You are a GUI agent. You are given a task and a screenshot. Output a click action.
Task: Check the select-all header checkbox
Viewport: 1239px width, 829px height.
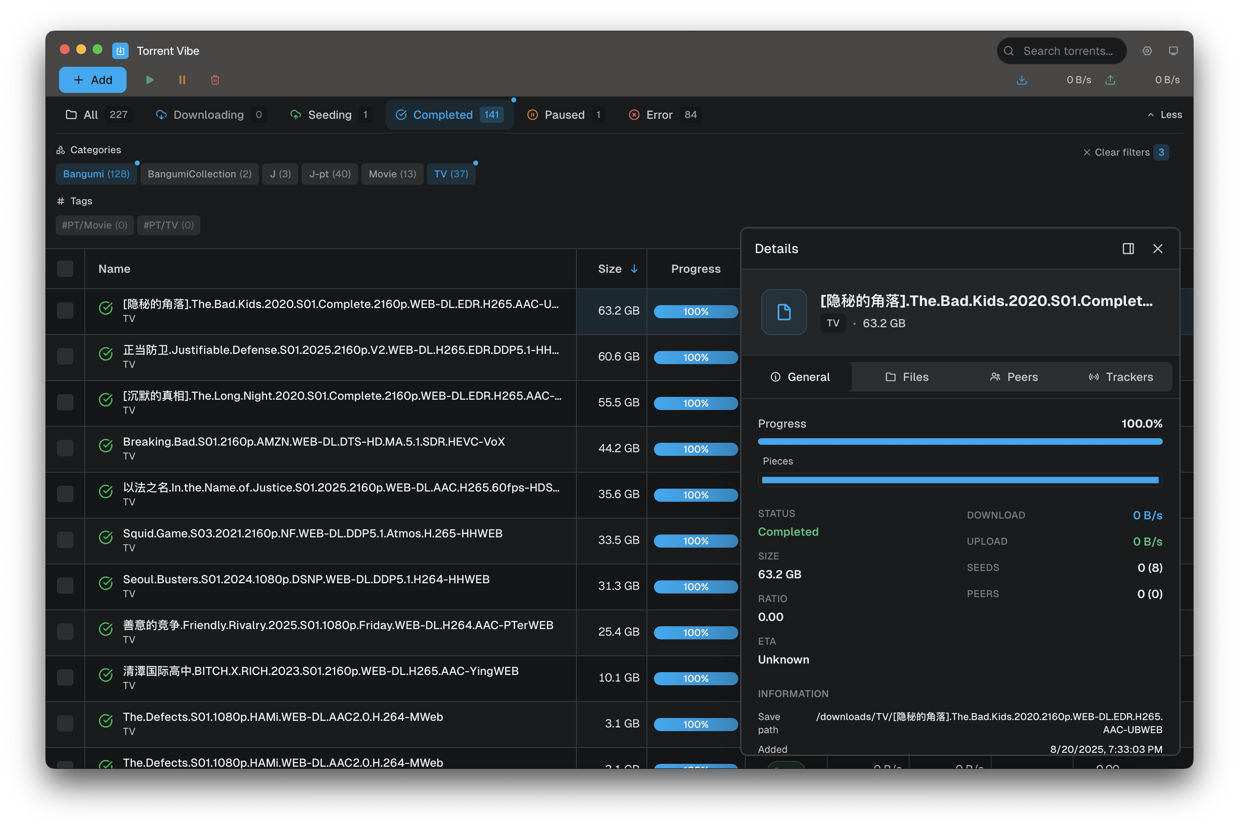(x=65, y=269)
